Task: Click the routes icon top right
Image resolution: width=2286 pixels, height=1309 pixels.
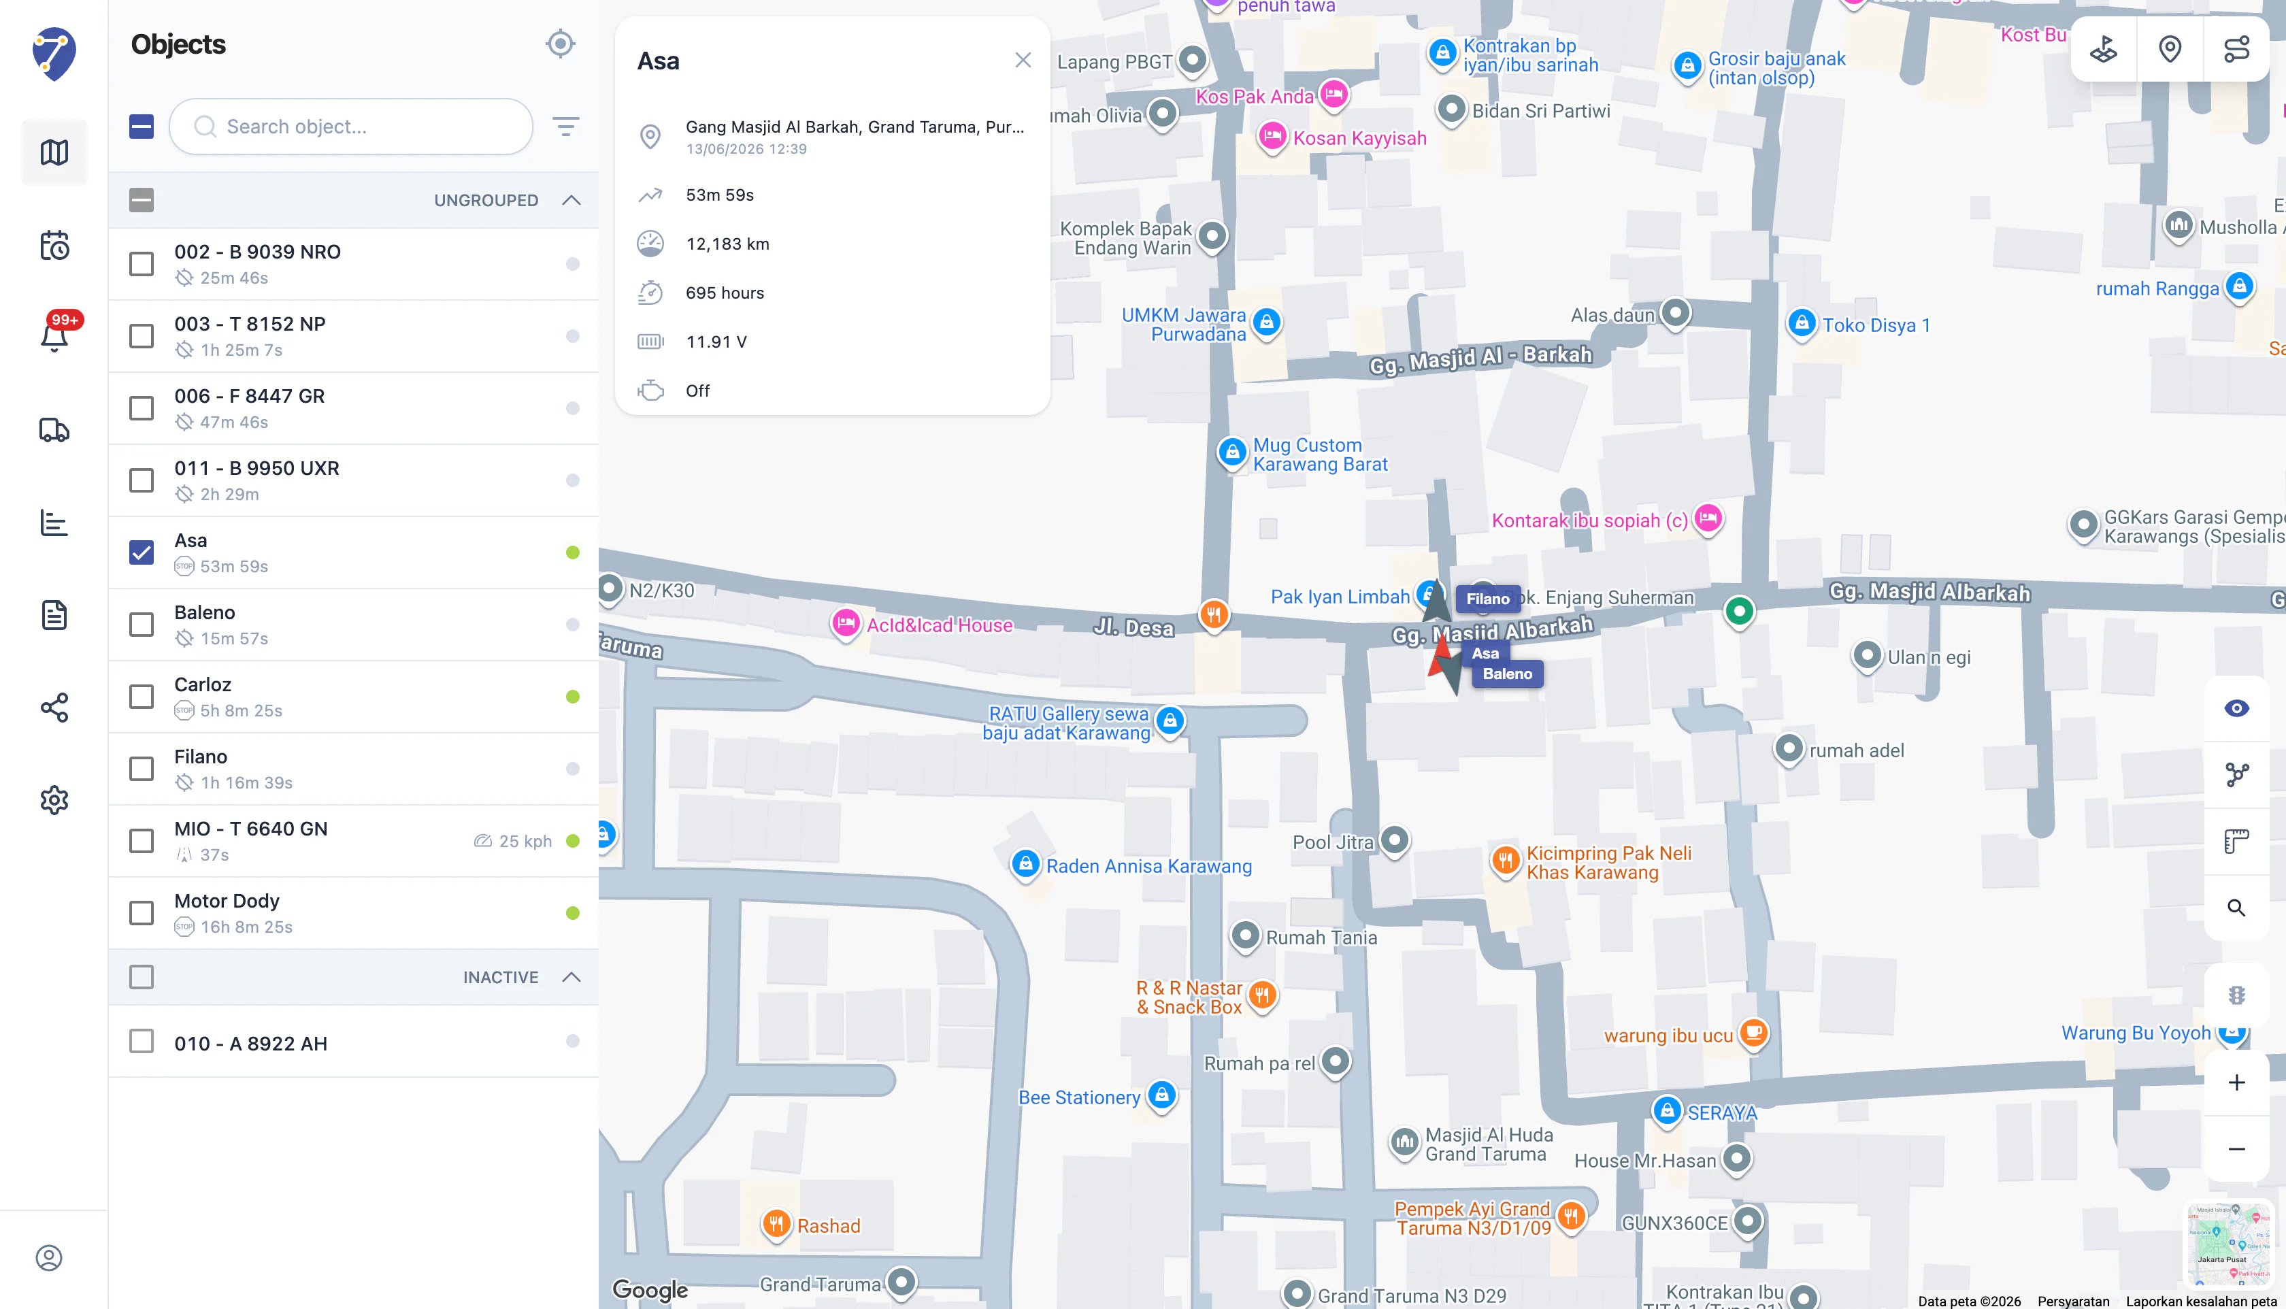Action: [2236, 48]
